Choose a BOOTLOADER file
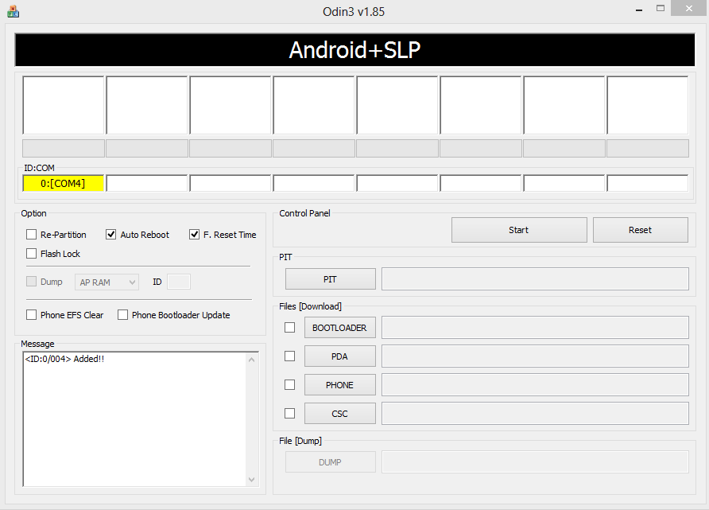The width and height of the screenshot is (709, 510). 340,328
